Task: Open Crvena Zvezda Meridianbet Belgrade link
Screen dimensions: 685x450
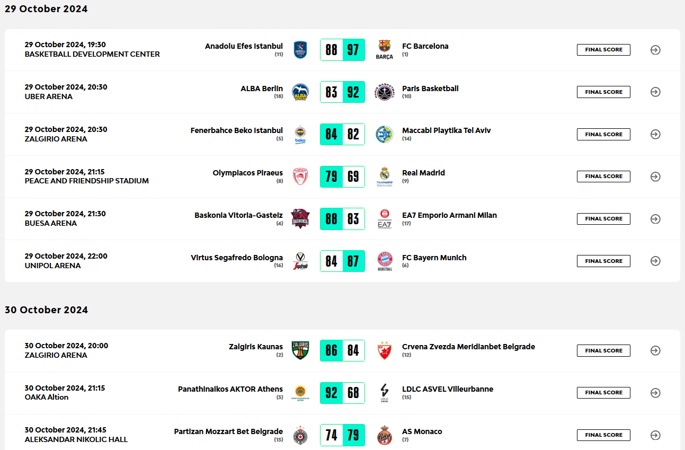Action: [x=468, y=347]
